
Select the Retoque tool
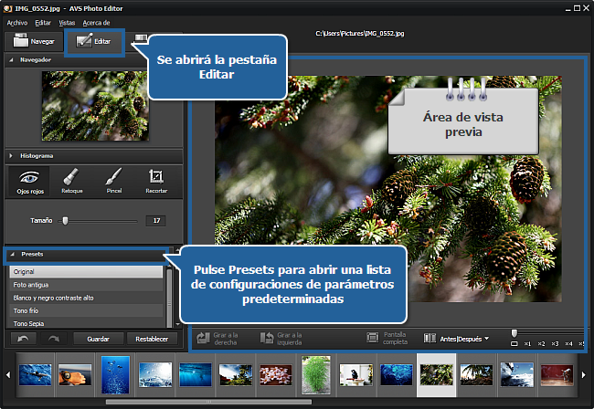click(71, 180)
